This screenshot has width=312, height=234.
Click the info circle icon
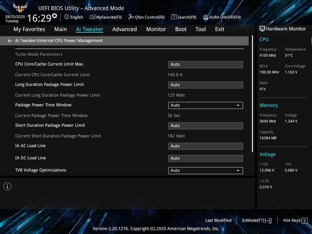pos(7,186)
